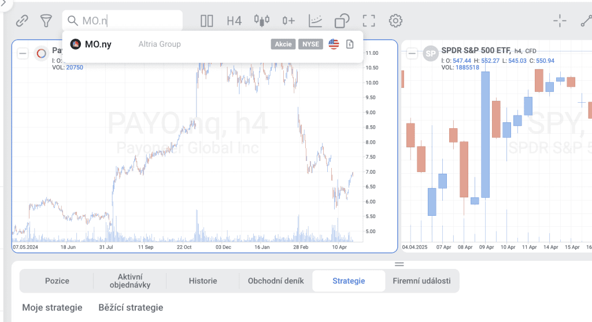Click the 22 Oct date label on PAYO axis
This screenshot has height=322, width=592.
coord(184,248)
